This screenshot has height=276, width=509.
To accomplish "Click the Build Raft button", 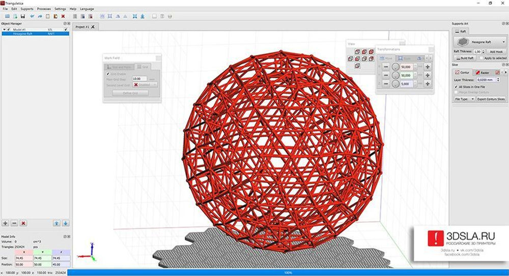I will click(x=465, y=58).
